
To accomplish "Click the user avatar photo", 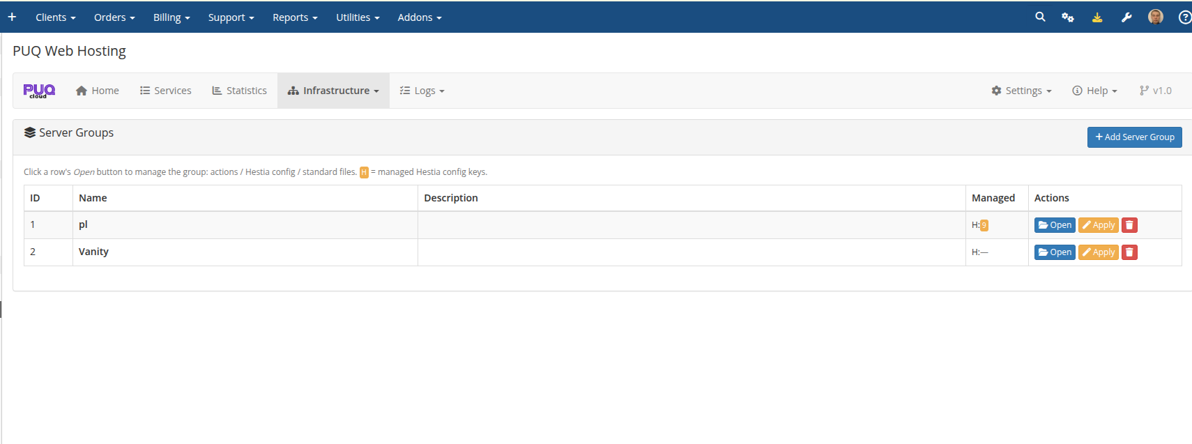I will (1156, 17).
